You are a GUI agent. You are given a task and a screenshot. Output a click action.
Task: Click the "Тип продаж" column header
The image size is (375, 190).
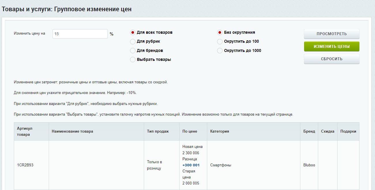(158, 131)
